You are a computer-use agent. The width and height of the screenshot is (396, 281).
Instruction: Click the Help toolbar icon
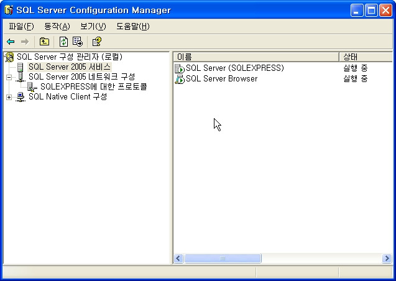[x=97, y=42]
